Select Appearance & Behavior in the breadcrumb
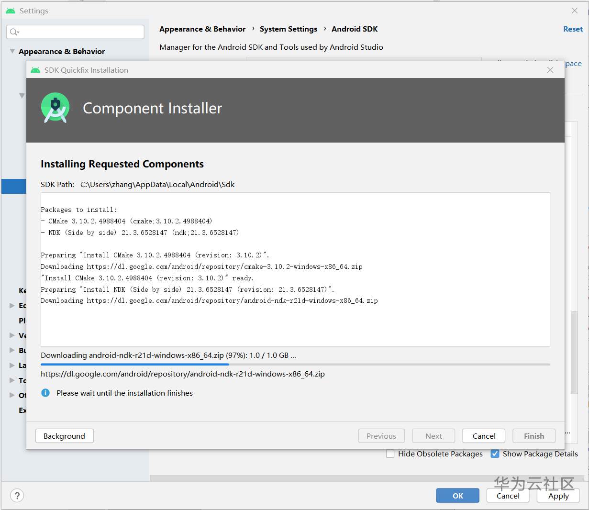 click(x=202, y=29)
